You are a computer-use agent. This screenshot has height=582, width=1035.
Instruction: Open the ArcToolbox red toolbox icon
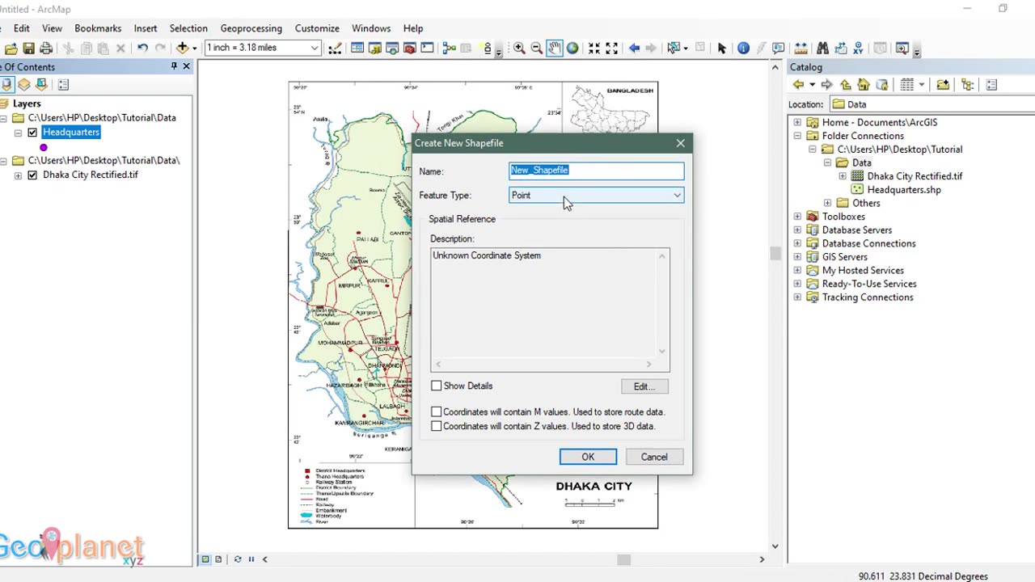tap(409, 48)
